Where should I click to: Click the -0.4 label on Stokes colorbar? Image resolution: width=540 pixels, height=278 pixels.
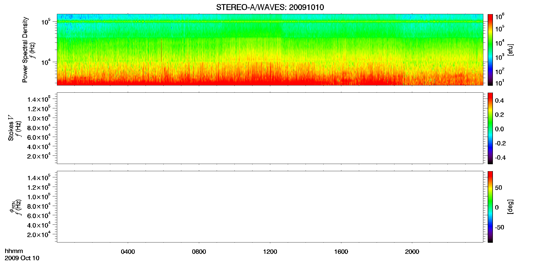[x=500, y=158]
